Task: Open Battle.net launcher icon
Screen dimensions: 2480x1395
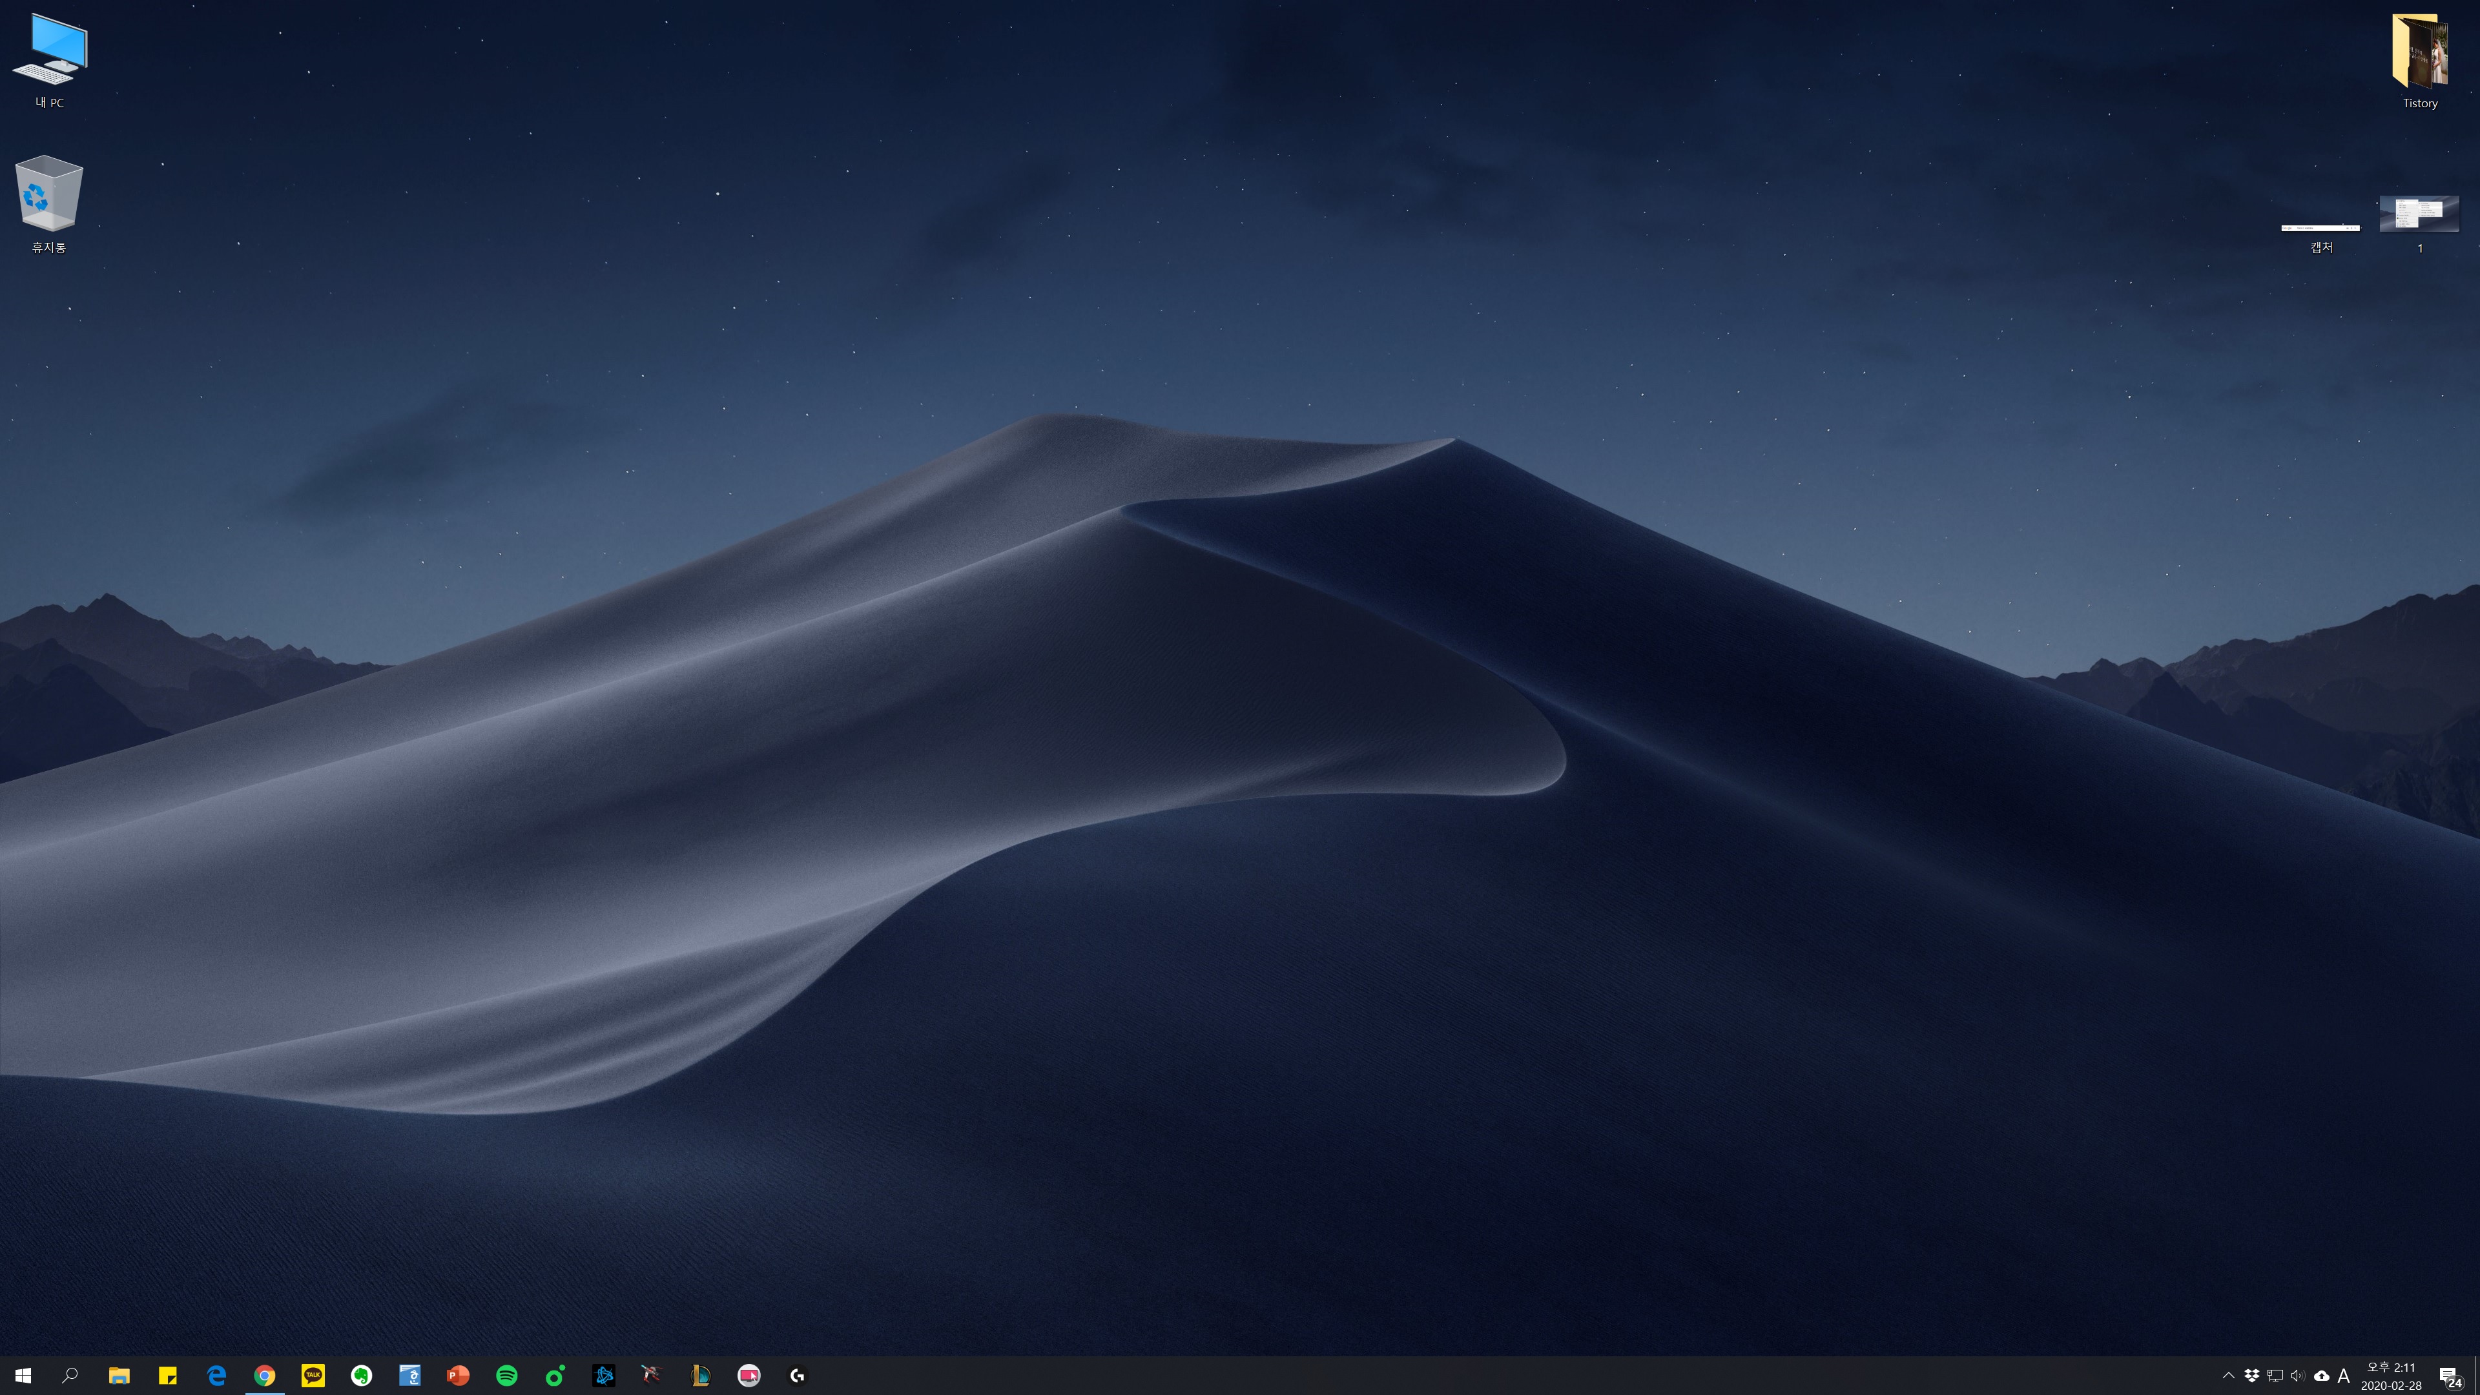Action: (x=604, y=1376)
